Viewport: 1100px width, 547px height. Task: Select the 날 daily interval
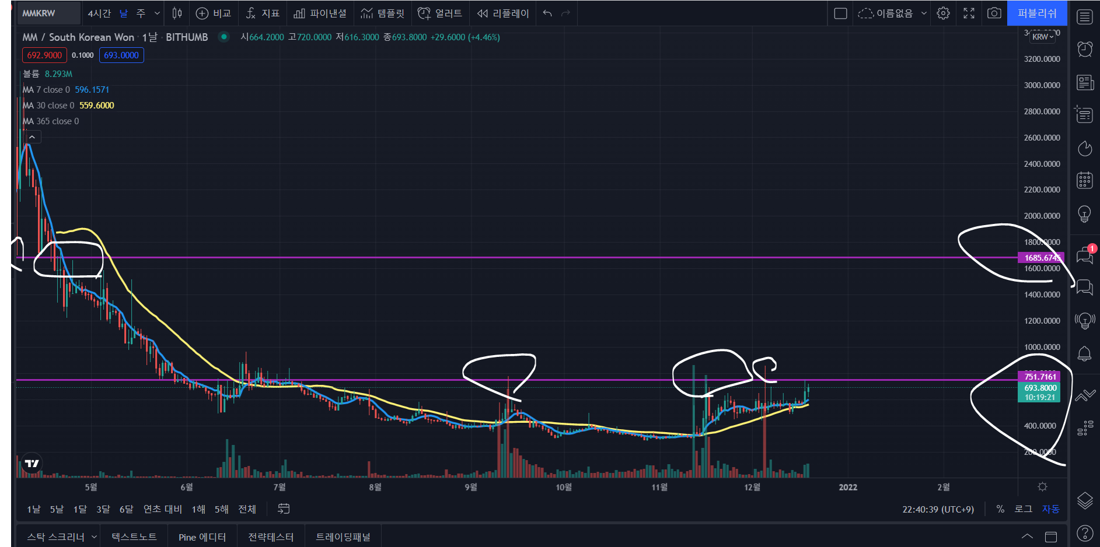coord(124,13)
